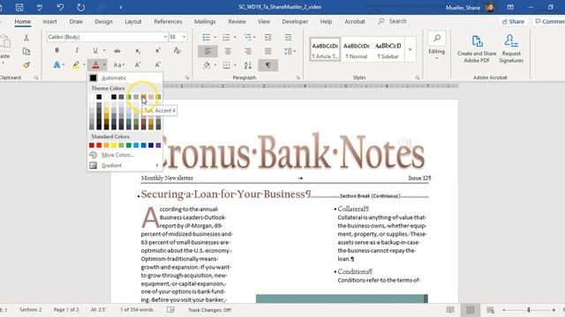The width and height of the screenshot is (565, 317).
Task: Toggle Track Changes in status bar
Action: 209,310
